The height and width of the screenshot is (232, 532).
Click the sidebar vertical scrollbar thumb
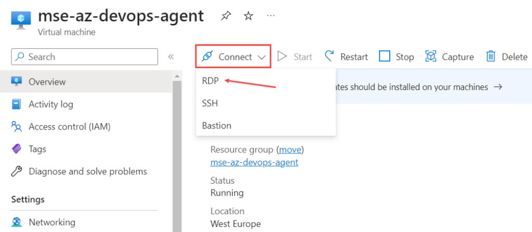point(177,156)
